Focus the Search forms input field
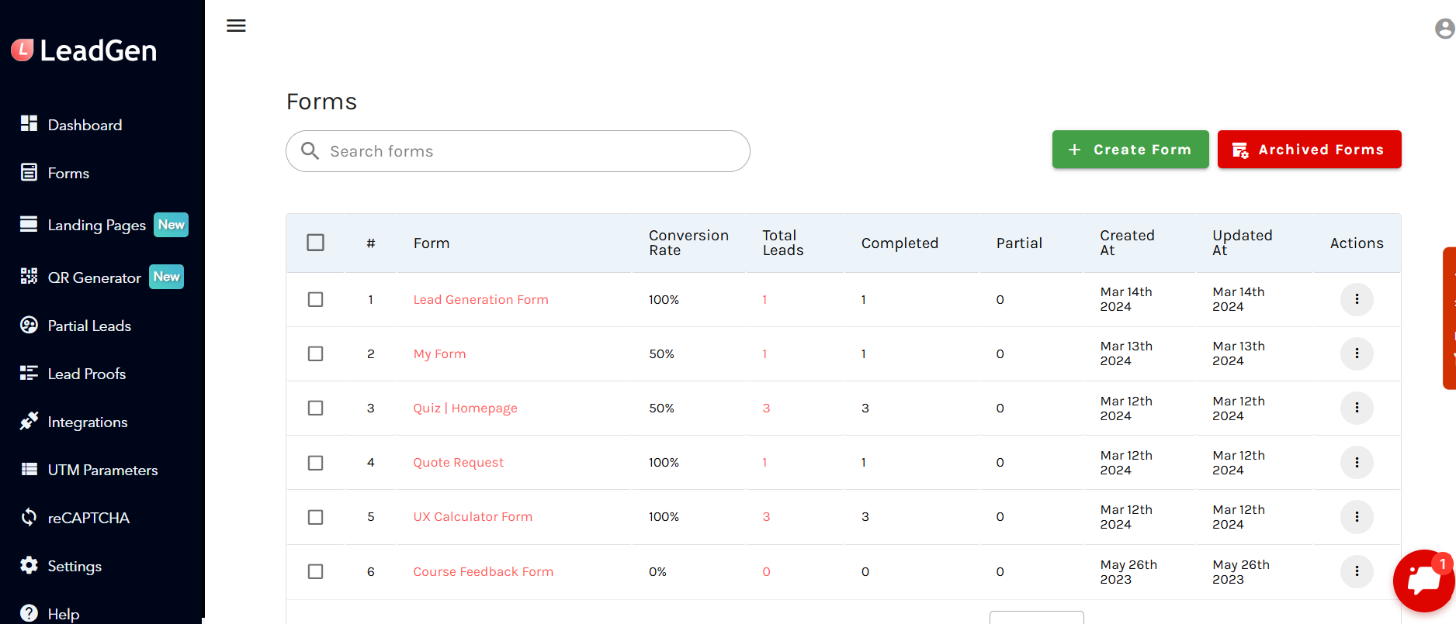 pyautogui.click(x=518, y=151)
